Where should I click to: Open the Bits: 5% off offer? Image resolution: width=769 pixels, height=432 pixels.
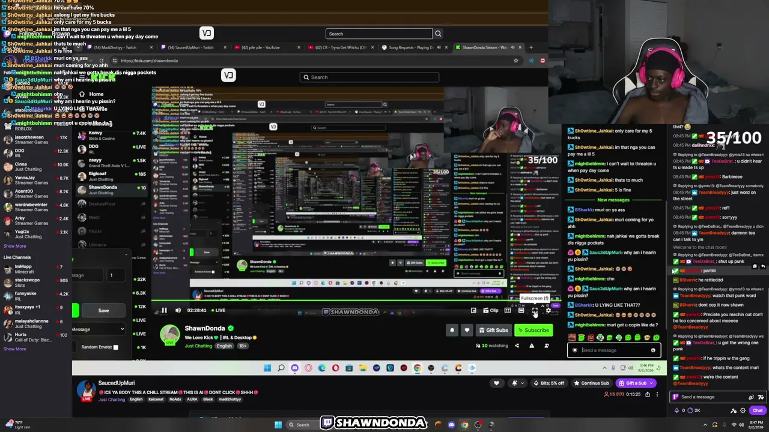[549, 383]
